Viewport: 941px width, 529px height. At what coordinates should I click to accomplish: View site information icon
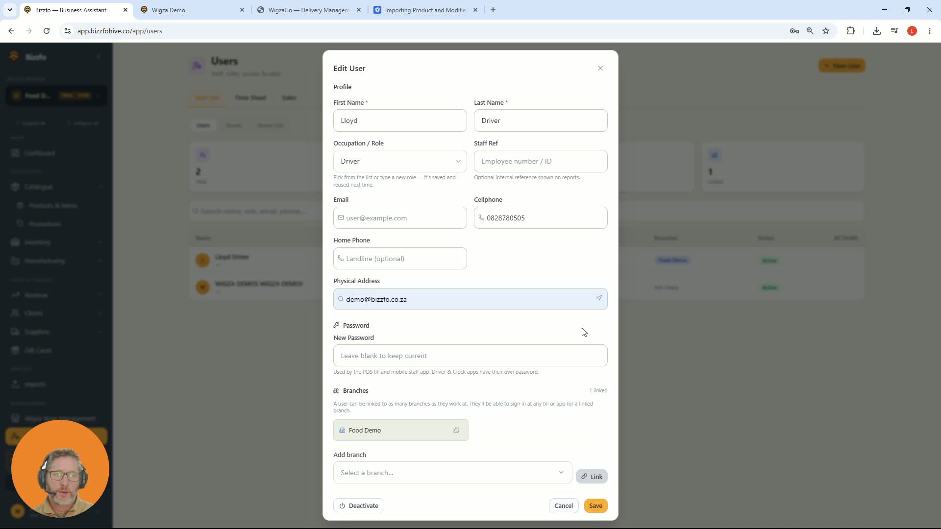point(68,31)
